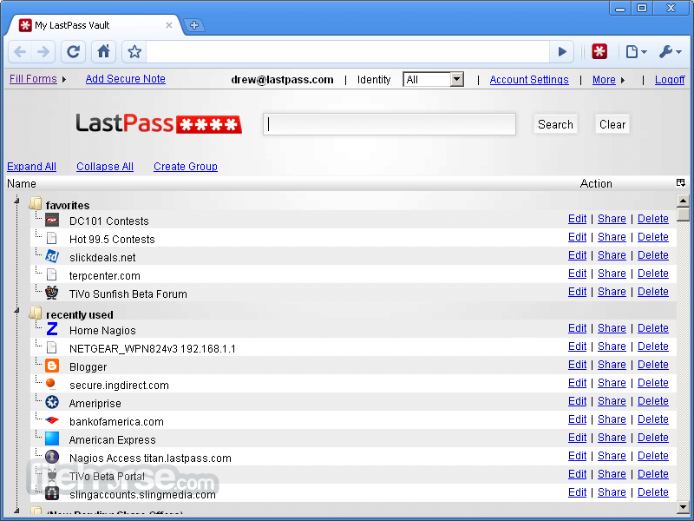The width and height of the screenshot is (694, 521).
Task: Click the Clear button
Action: (612, 124)
